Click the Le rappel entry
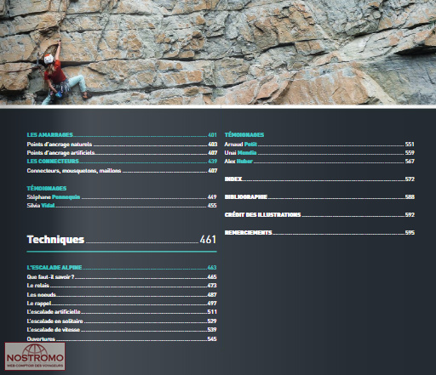The height and width of the screenshot is (375, 436). point(122,304)
